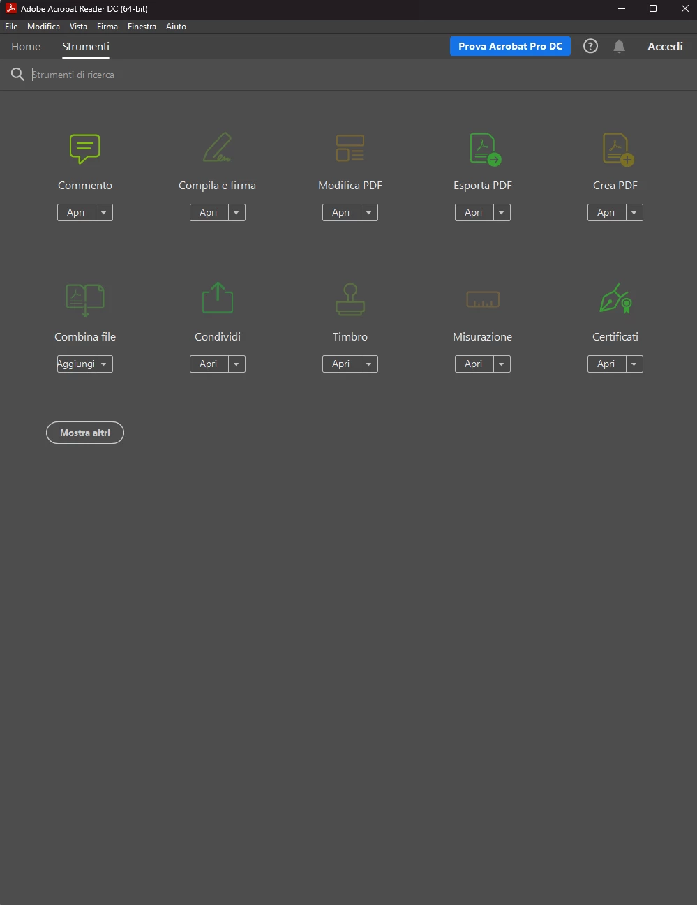
Task: Click the Timbro label text
Action: click(350, 336)
